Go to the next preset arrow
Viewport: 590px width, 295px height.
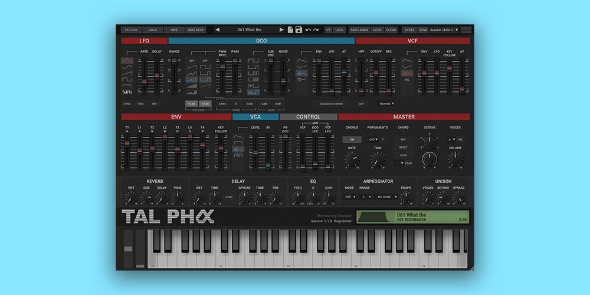click(281, 29)
